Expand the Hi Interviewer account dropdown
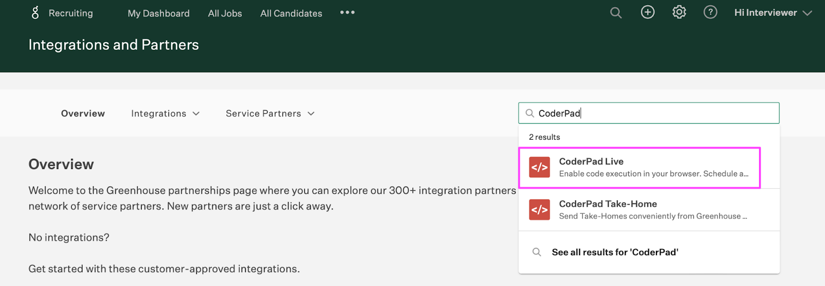 (x=773, y=13)
